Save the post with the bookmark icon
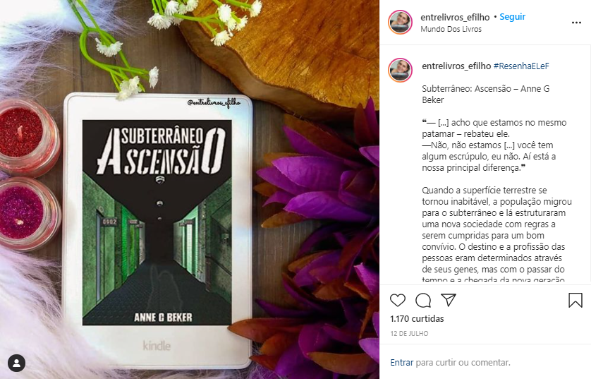591x379 pixels. 575,300
